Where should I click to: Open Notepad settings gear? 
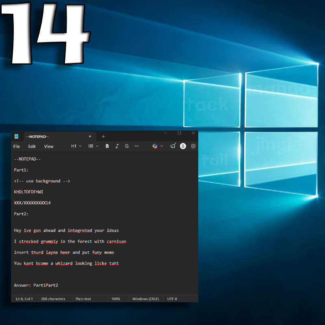pyautogui.click(x=193, y=146)
